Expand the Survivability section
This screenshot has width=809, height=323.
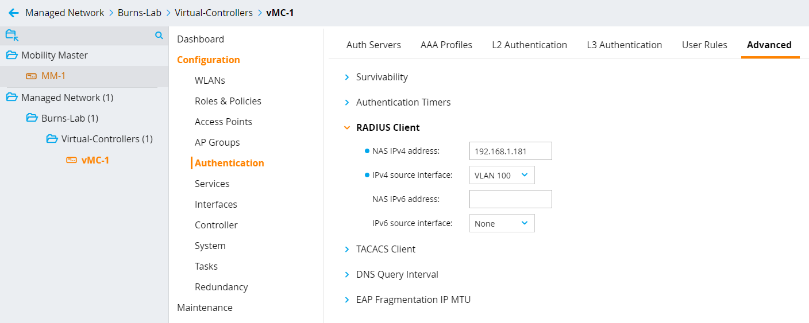[x=346, y=77]
